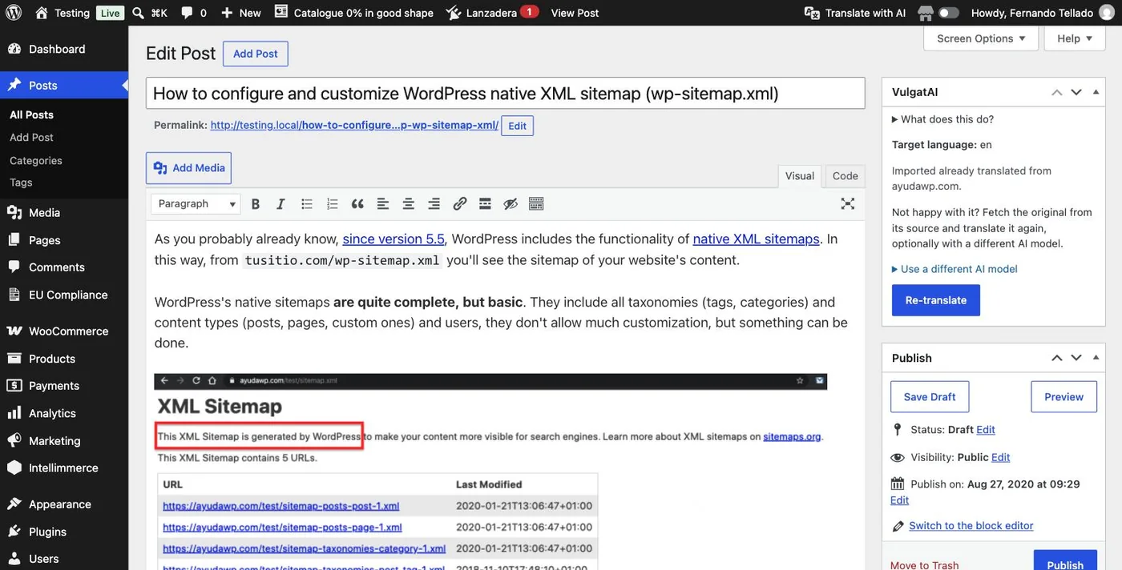Open Analytics menu

(x=64, y=413)
